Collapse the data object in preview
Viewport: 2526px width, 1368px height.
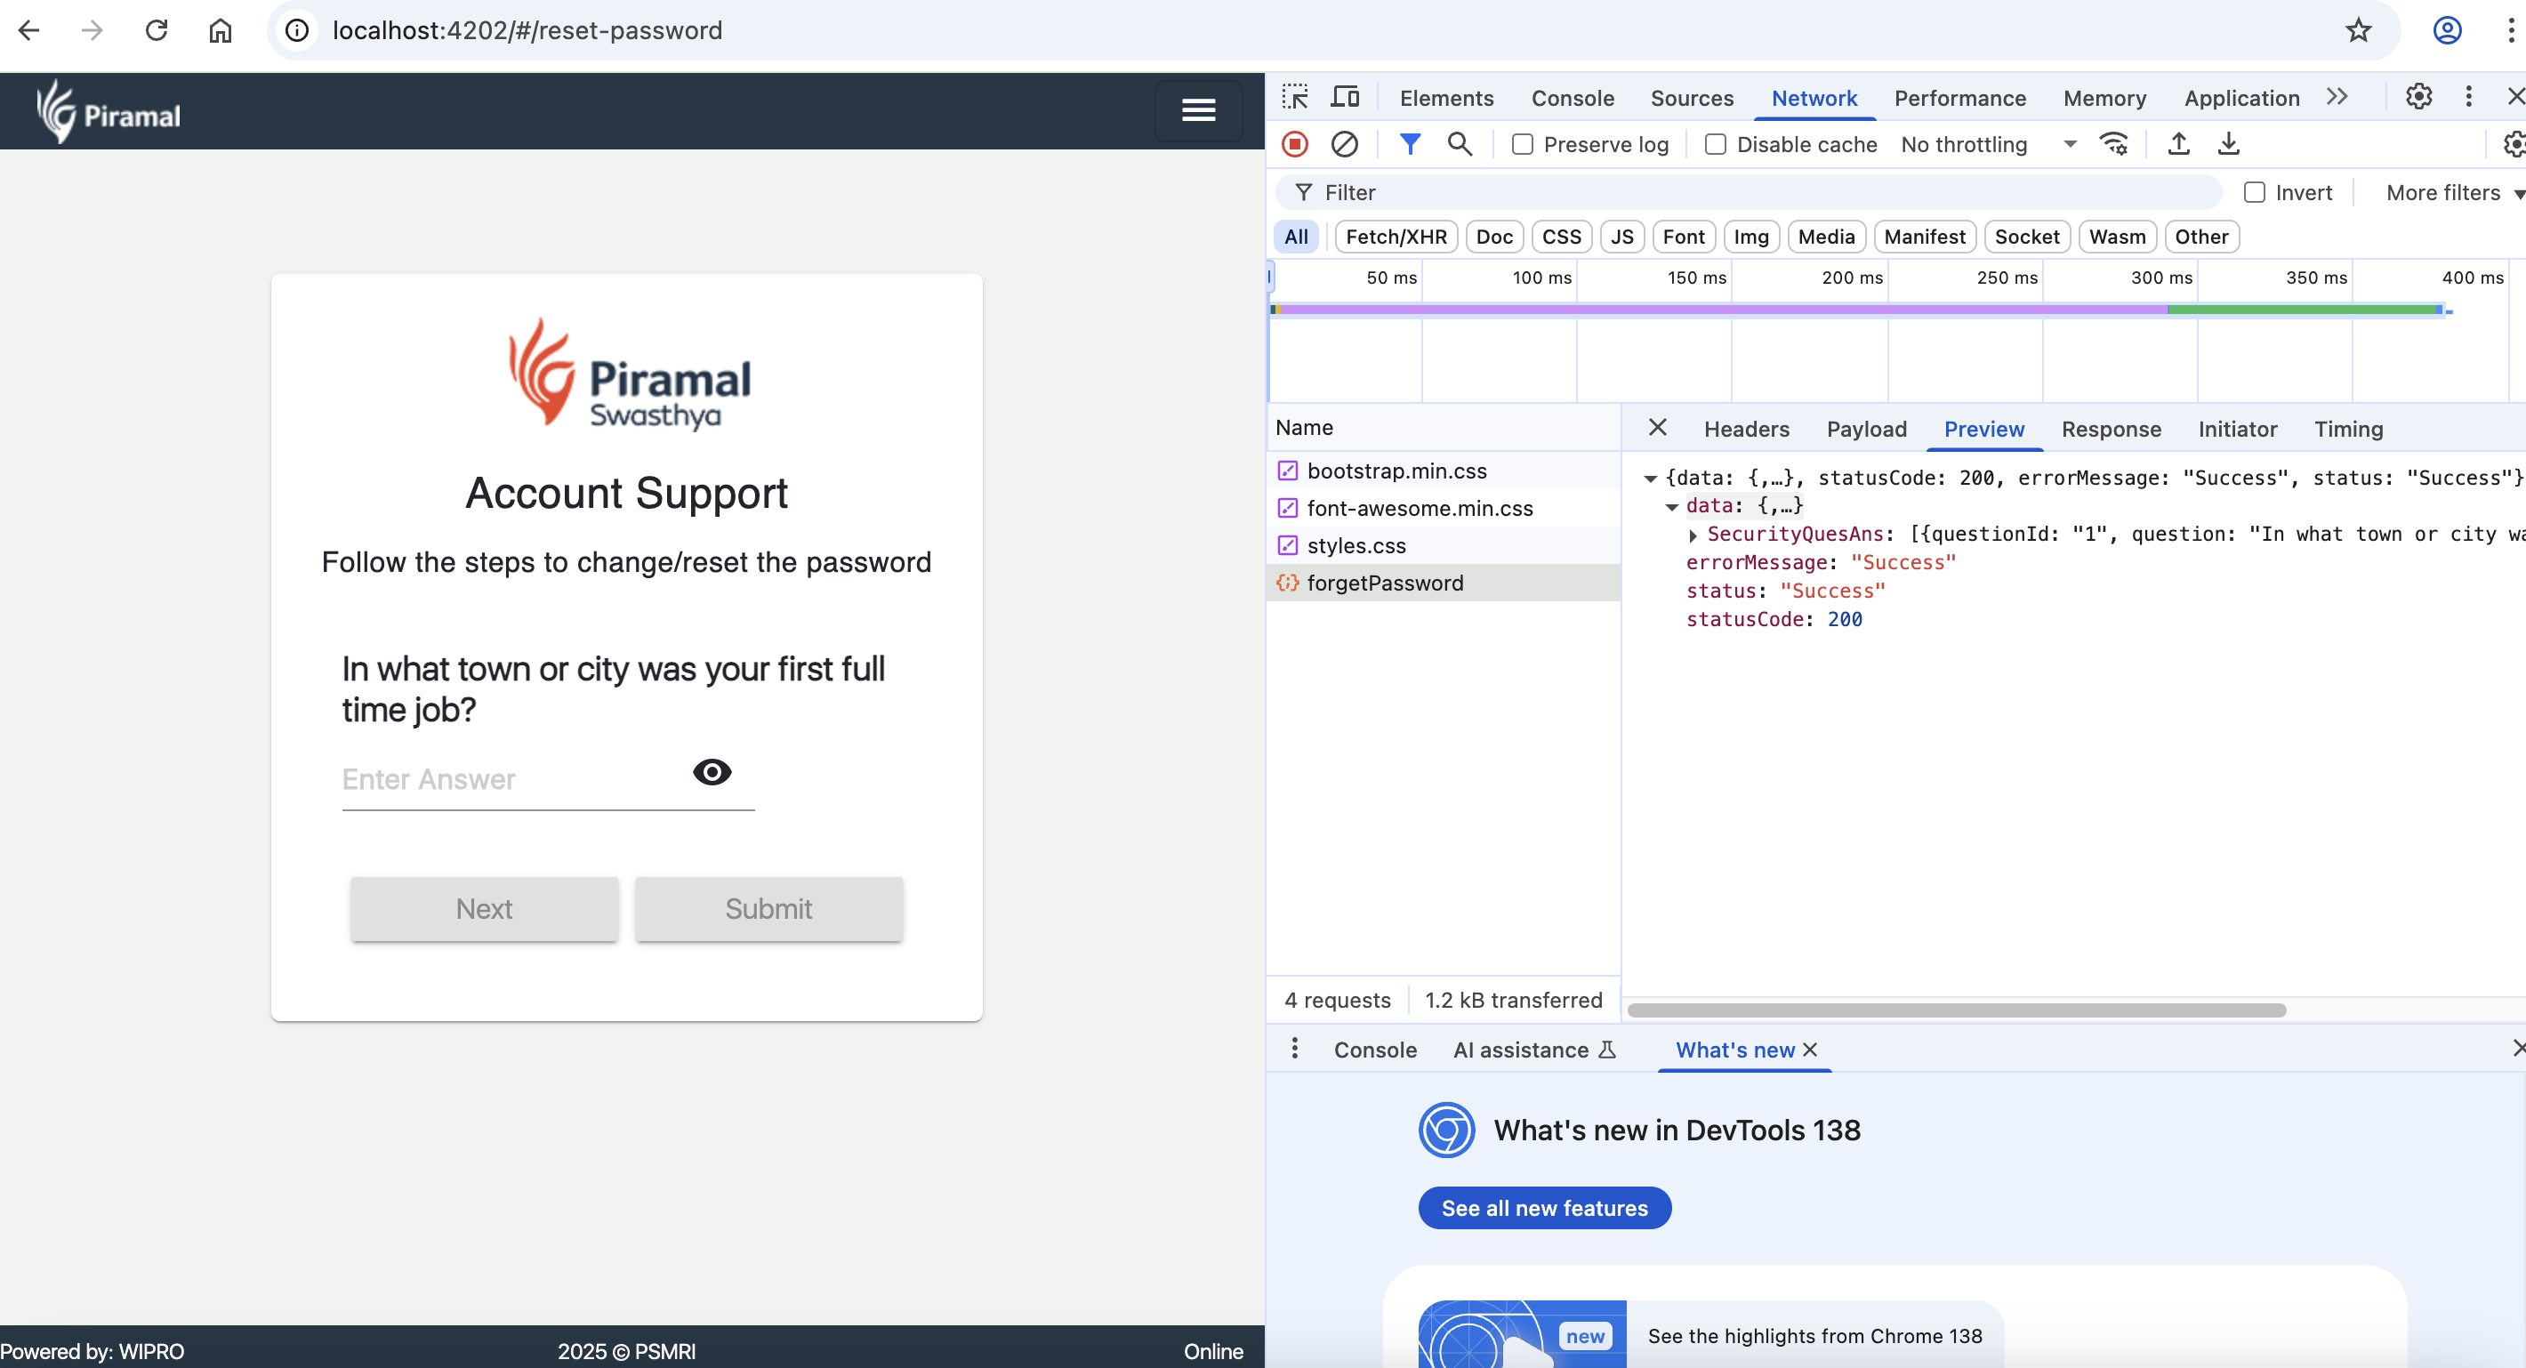[1672, 506]
